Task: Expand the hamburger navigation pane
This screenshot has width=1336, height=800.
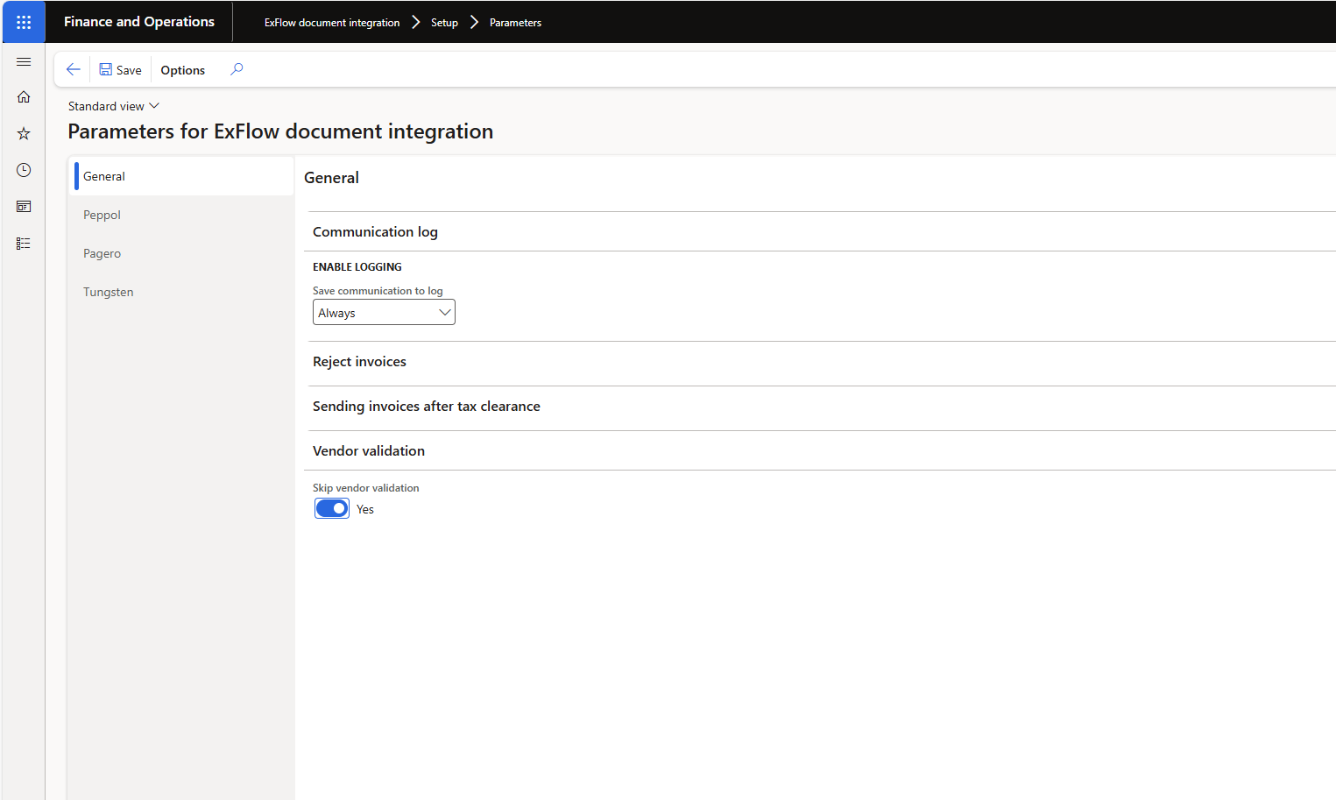Action: pos(24,62)
